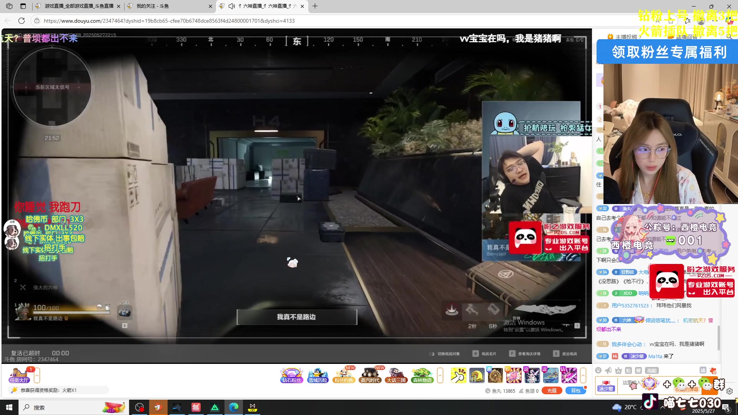Mute the 六神直播 tab audio icon
The height and width of the screenshot is (415, 738).
point(231,6)
